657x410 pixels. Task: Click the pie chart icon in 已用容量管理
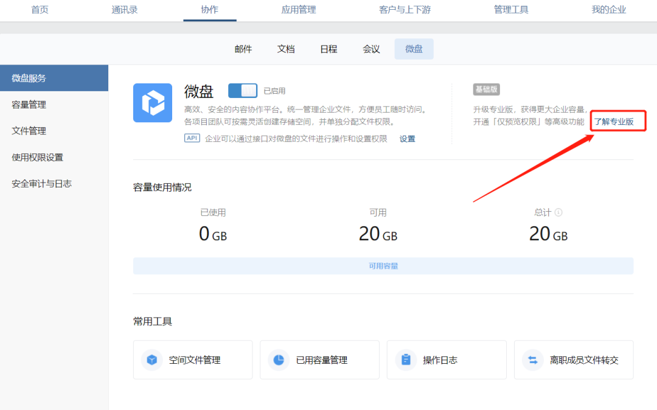(x=279, y=360)
